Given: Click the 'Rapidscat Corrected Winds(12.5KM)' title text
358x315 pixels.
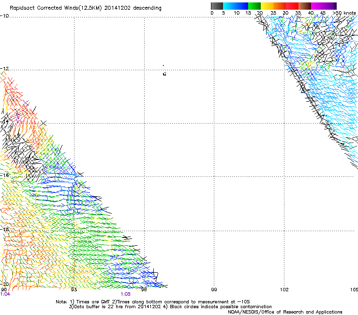Looking at the screenshot, I should click(56, 8).
